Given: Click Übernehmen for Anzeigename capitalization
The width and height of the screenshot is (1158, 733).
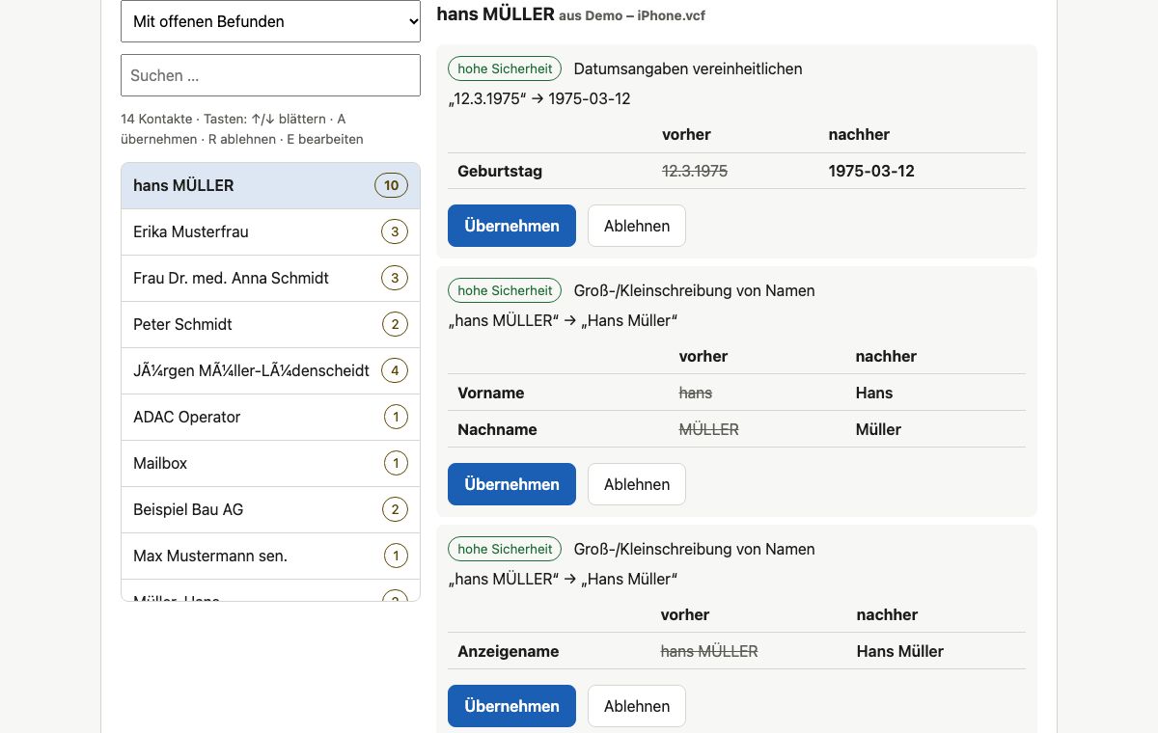Looking at the screenshot, I should pyautogui.click(x=511, y=706).
